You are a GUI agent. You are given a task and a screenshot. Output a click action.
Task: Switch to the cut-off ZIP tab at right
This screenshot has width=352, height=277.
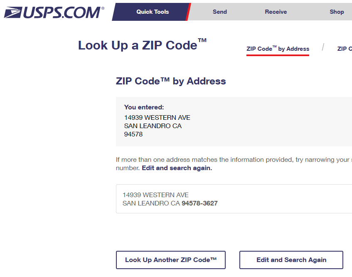point(343,49)
